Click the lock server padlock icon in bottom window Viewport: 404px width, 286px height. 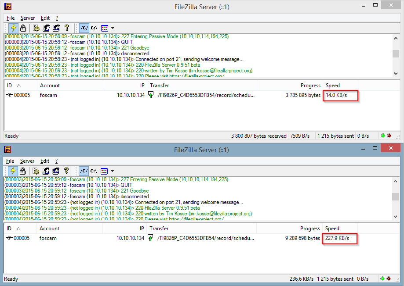tap(22, 171)
